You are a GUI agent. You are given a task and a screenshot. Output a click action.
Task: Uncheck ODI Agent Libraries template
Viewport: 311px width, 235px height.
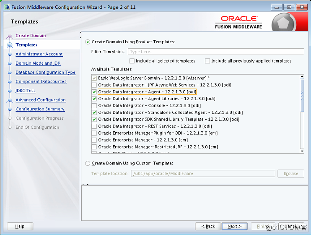pyautogui.click(x=94, y=99)
